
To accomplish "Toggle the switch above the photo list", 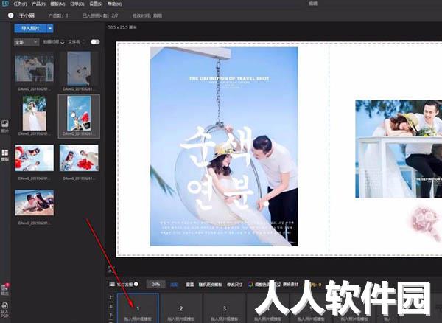I will point(95,42).
